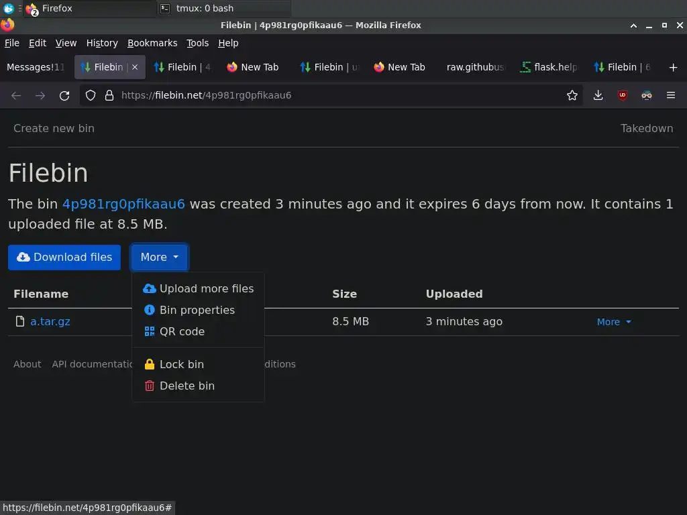Open the View menu

66,43
